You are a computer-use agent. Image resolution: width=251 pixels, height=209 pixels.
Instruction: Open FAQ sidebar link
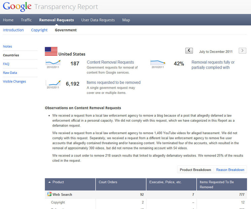point(6,64)
